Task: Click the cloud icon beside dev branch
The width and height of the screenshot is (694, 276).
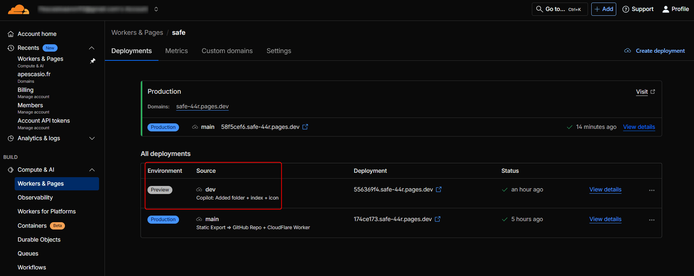Action: click(199, 190)
